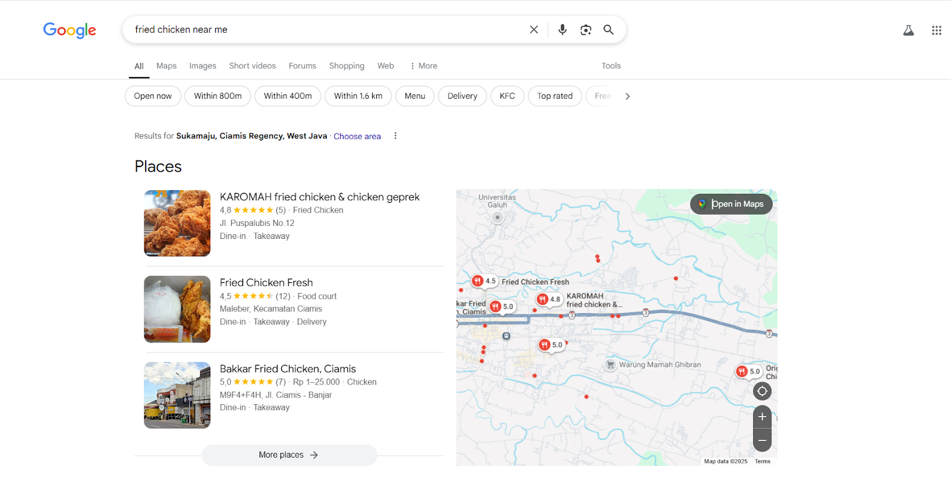Select the Universitas Galuh map marker

tap(497, 218)
